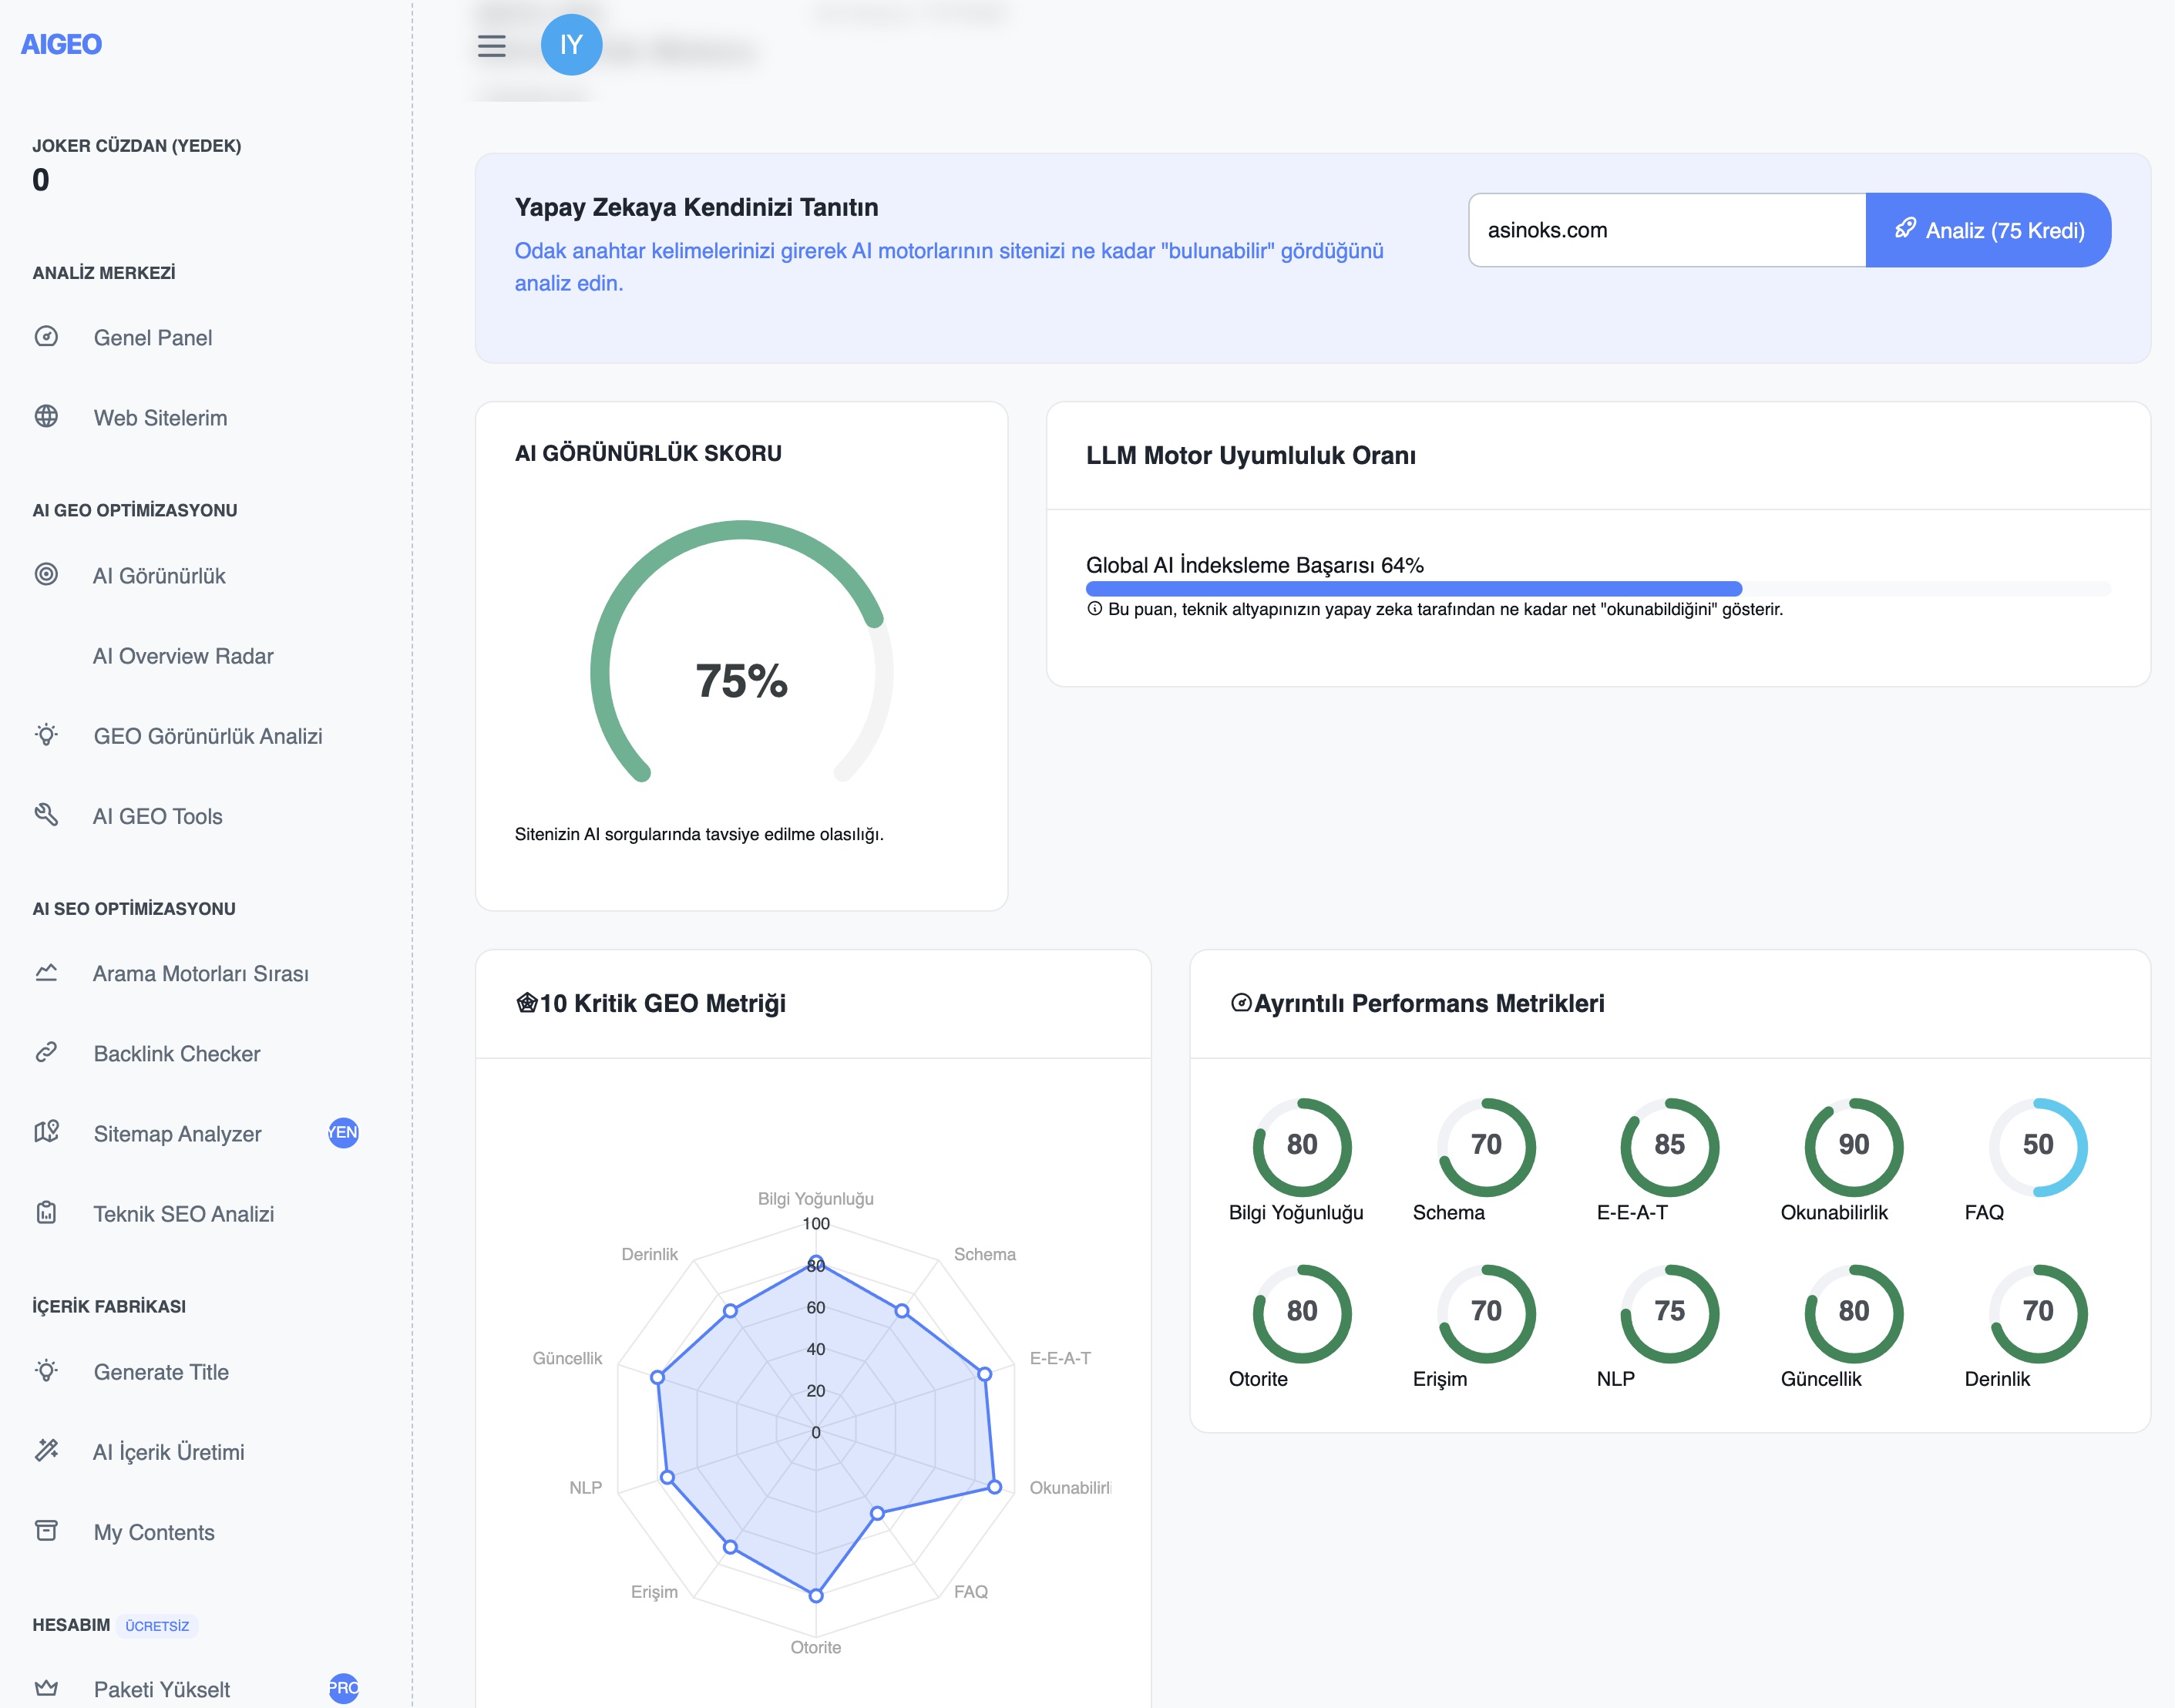Open AI İçerik Üretimi link
This screenshot has width=2175, height=1708.
pos(168,1452)
